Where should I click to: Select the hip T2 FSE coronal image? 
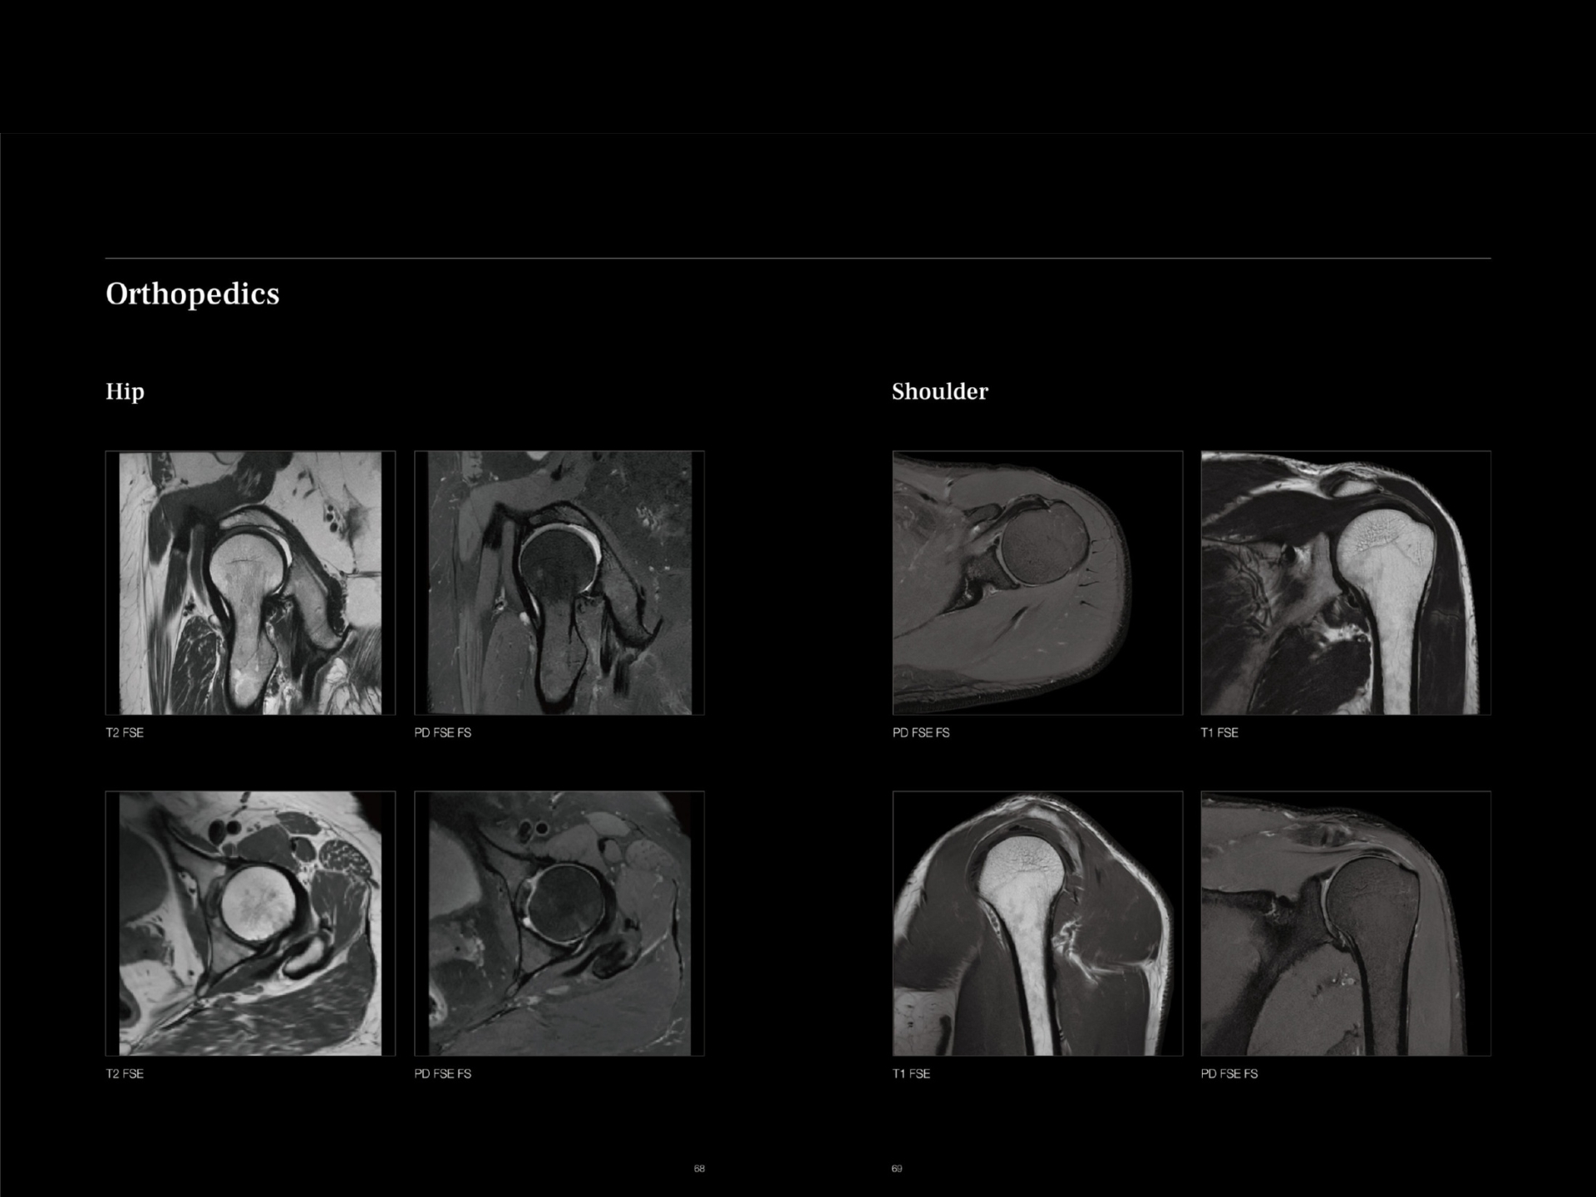pos(249,582)
